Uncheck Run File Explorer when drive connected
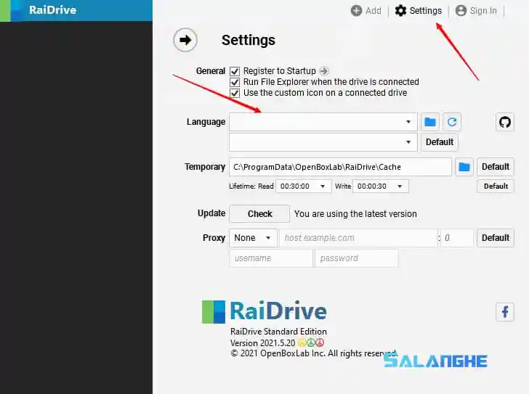This screenshot has width=529, height=394. (x=235, y=82)
